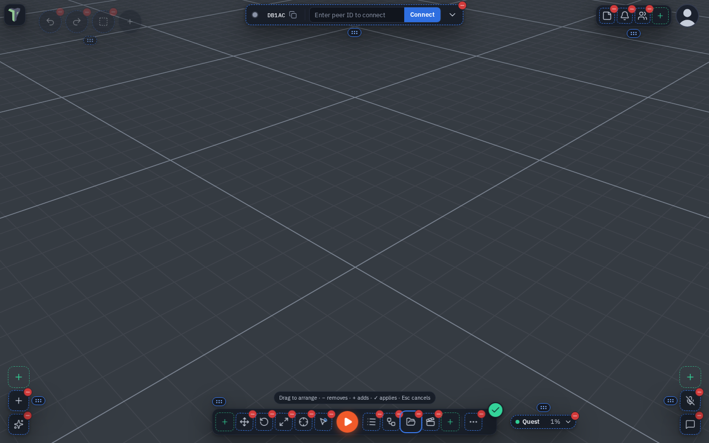Click the sparkles AI icon
Viewport: 709px width, 443px height.
(19, 424)
